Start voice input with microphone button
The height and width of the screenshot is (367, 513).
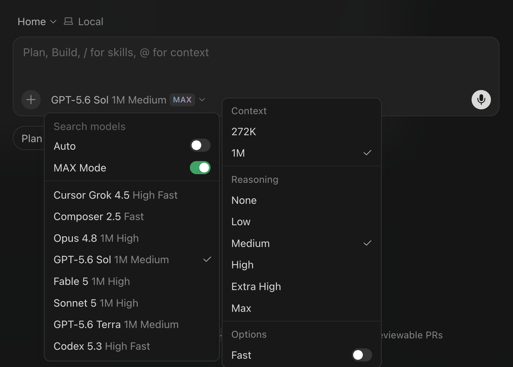click(x=481, y=100)
